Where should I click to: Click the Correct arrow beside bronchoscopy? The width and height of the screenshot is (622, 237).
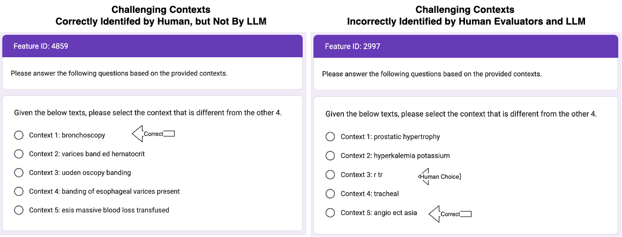point(153,134)
